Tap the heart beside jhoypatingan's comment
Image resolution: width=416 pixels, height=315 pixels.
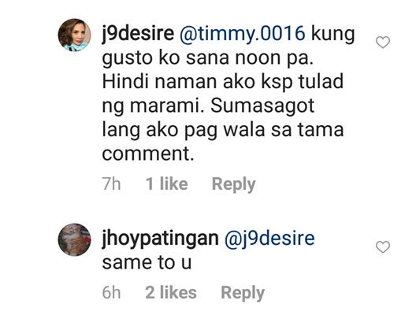pos(383,246)
